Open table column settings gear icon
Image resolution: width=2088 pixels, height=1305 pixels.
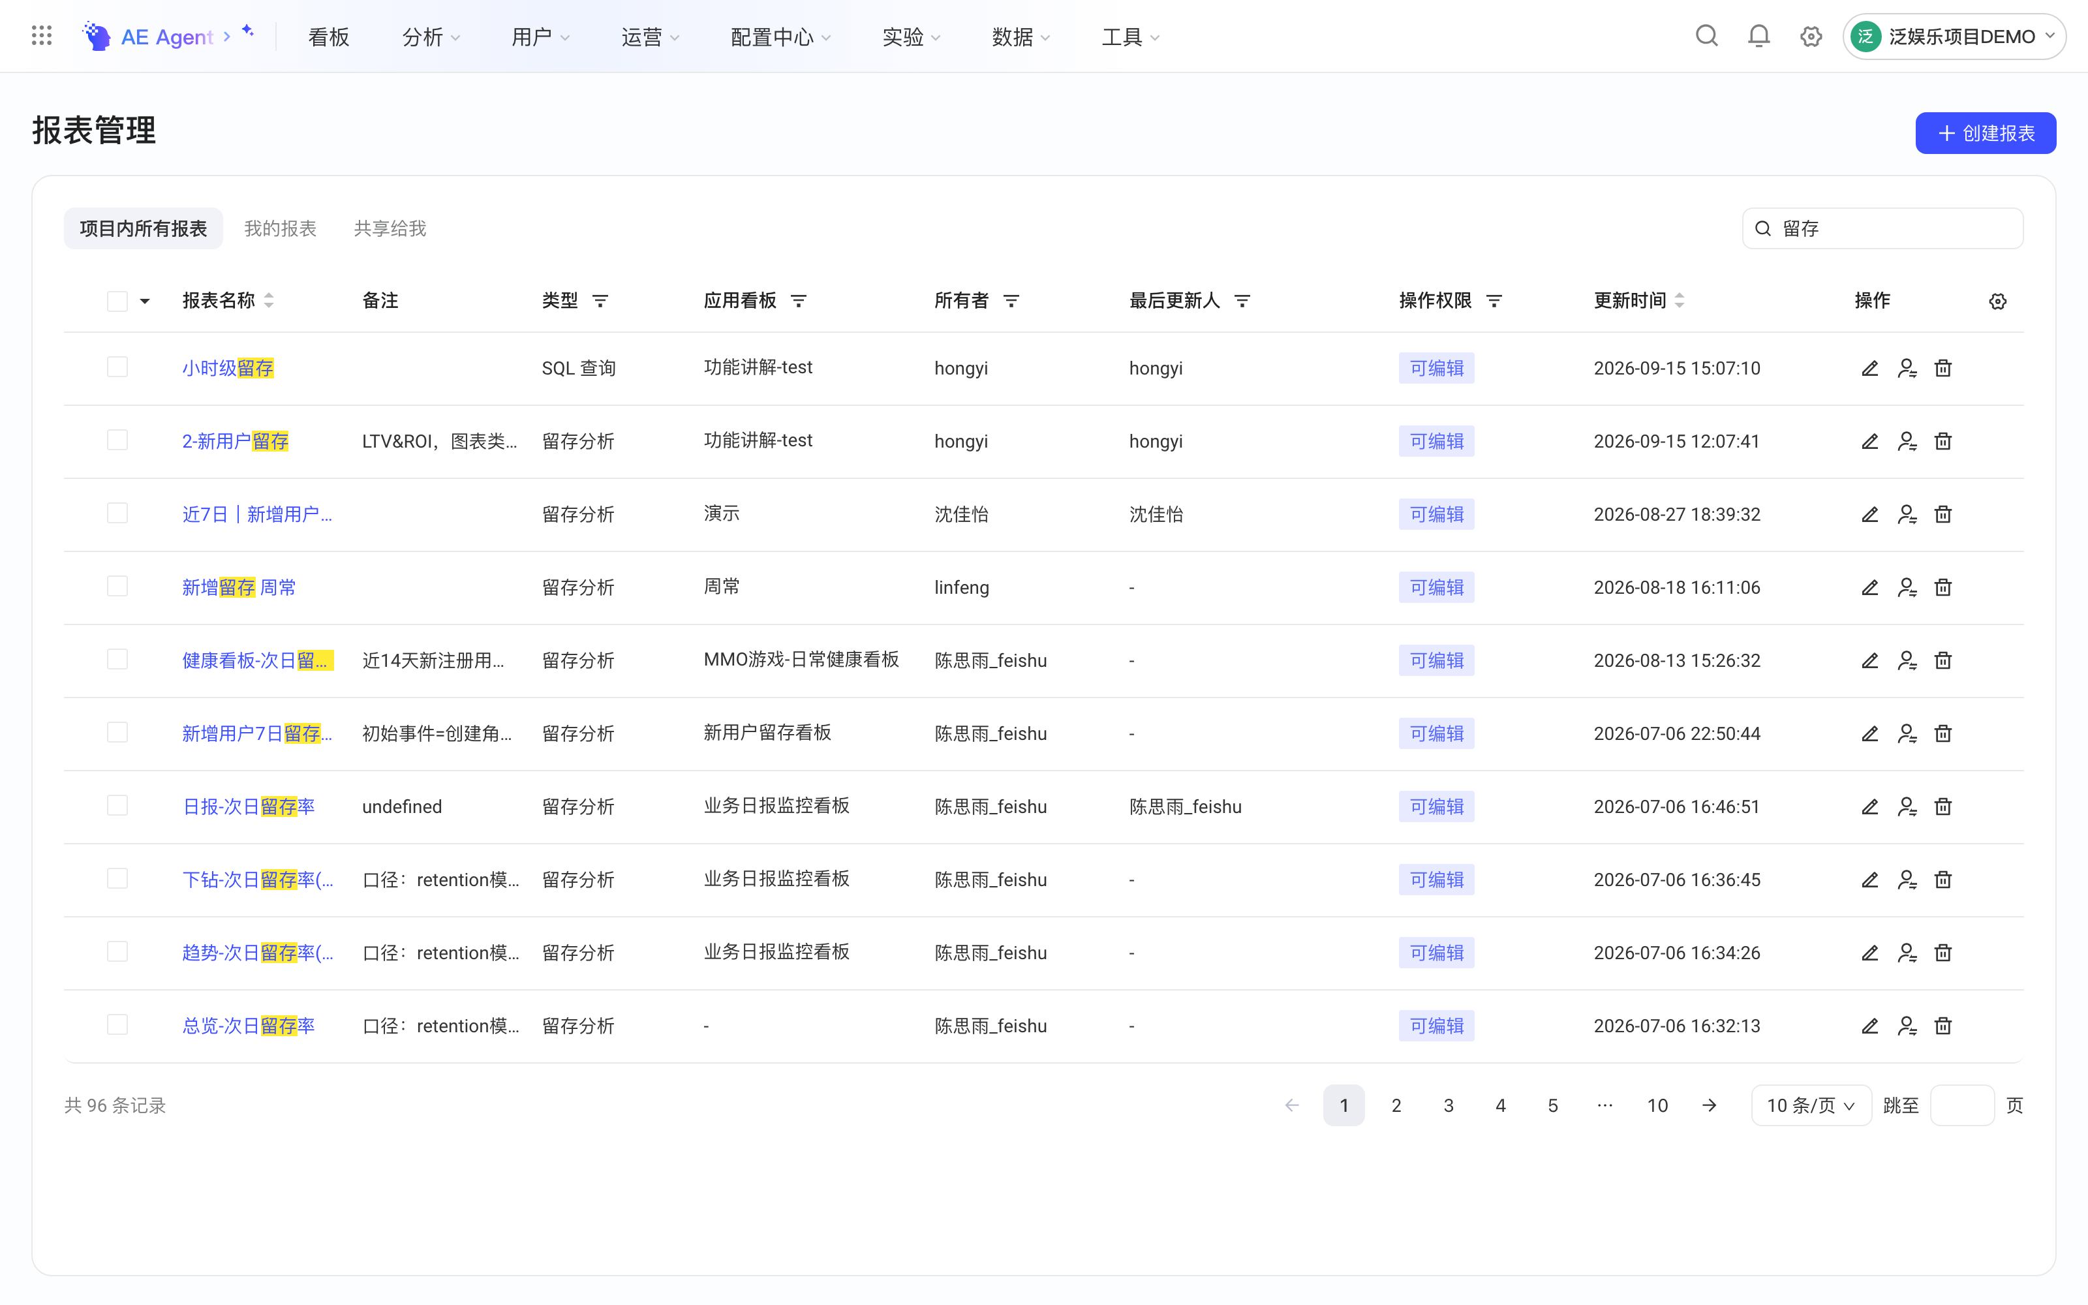tap(1997, 301)
